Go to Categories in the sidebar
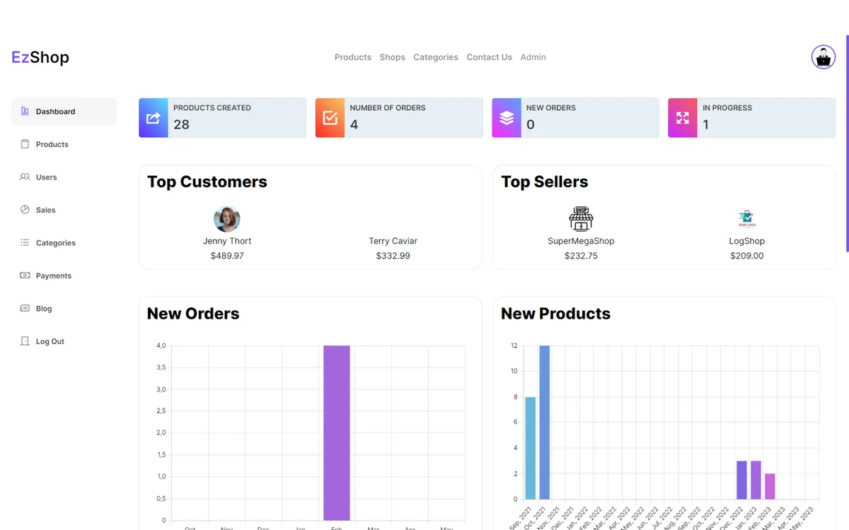The width and height of the screenshot is (849, 530). 64,243
